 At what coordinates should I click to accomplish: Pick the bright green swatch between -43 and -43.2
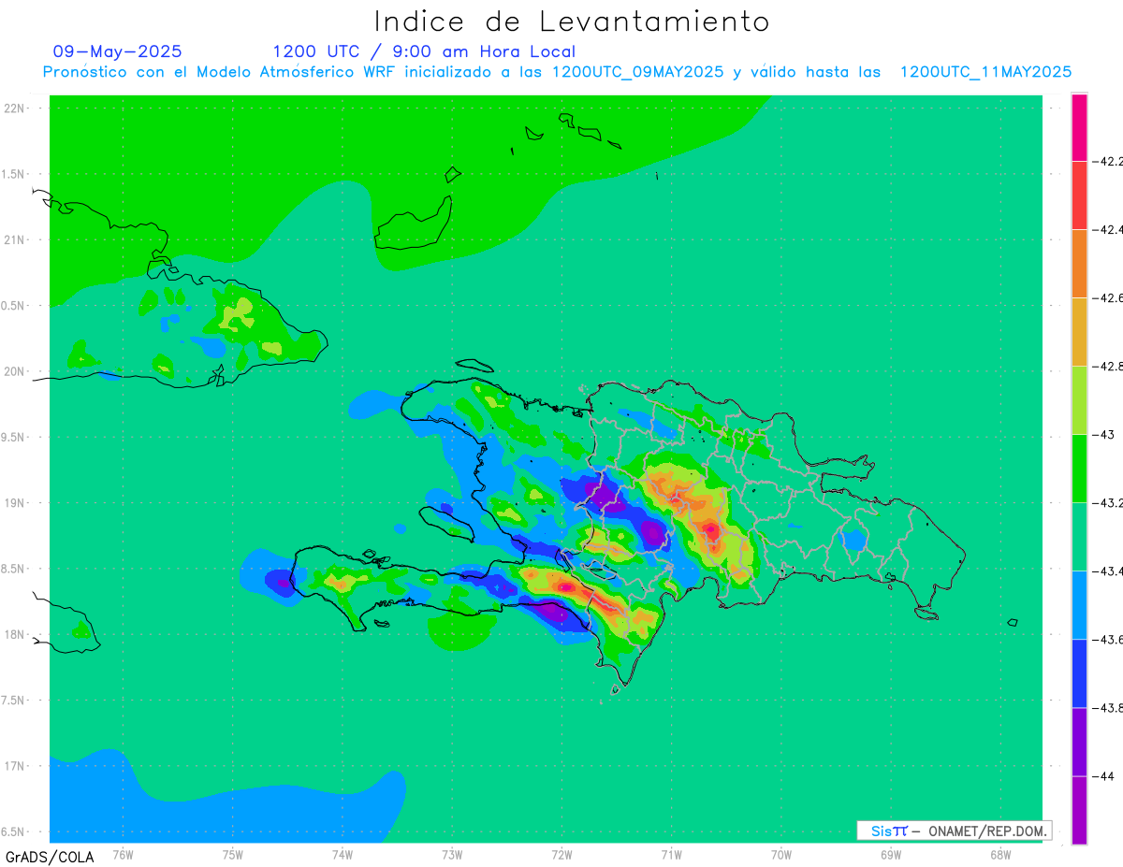coord(1079,468)
